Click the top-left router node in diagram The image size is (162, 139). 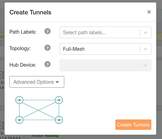[x=19, y=100]
